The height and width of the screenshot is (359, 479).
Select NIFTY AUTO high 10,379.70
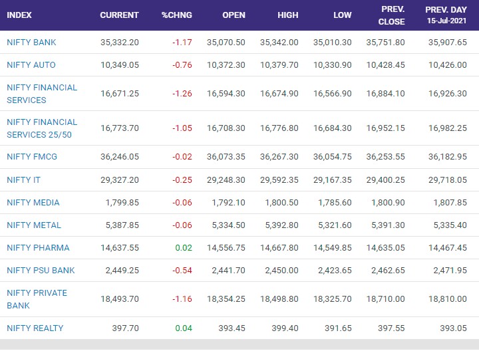(x=279, y=64)
